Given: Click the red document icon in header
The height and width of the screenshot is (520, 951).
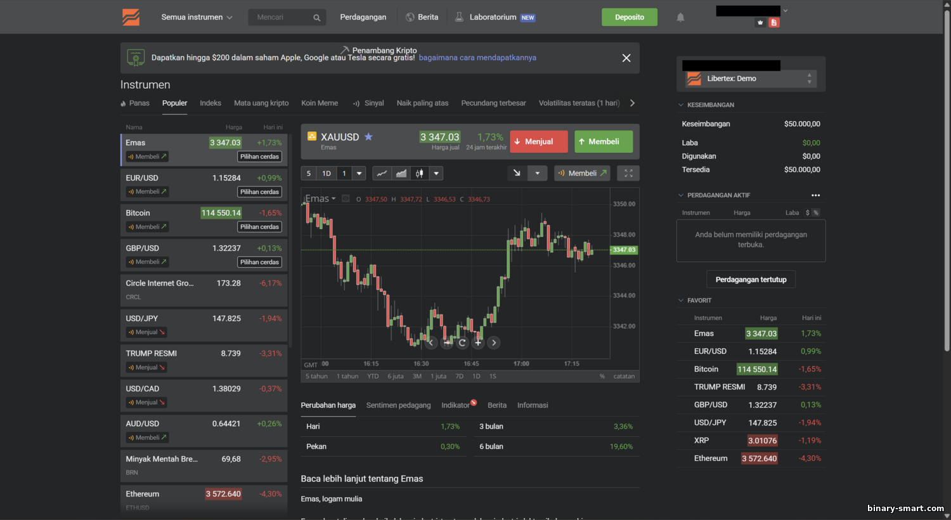Looking at the screenshot, I should click(x=773, y=23).
